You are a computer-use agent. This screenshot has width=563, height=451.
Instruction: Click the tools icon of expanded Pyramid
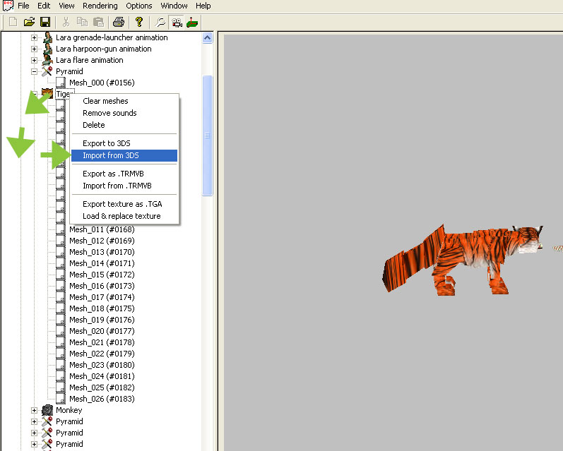click(x=47, y=71)
